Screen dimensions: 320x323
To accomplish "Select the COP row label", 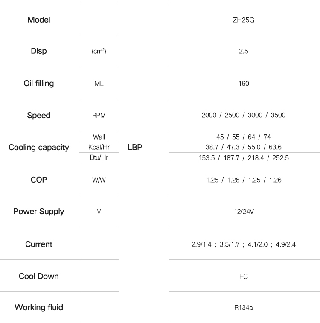I will click(39, 180).
